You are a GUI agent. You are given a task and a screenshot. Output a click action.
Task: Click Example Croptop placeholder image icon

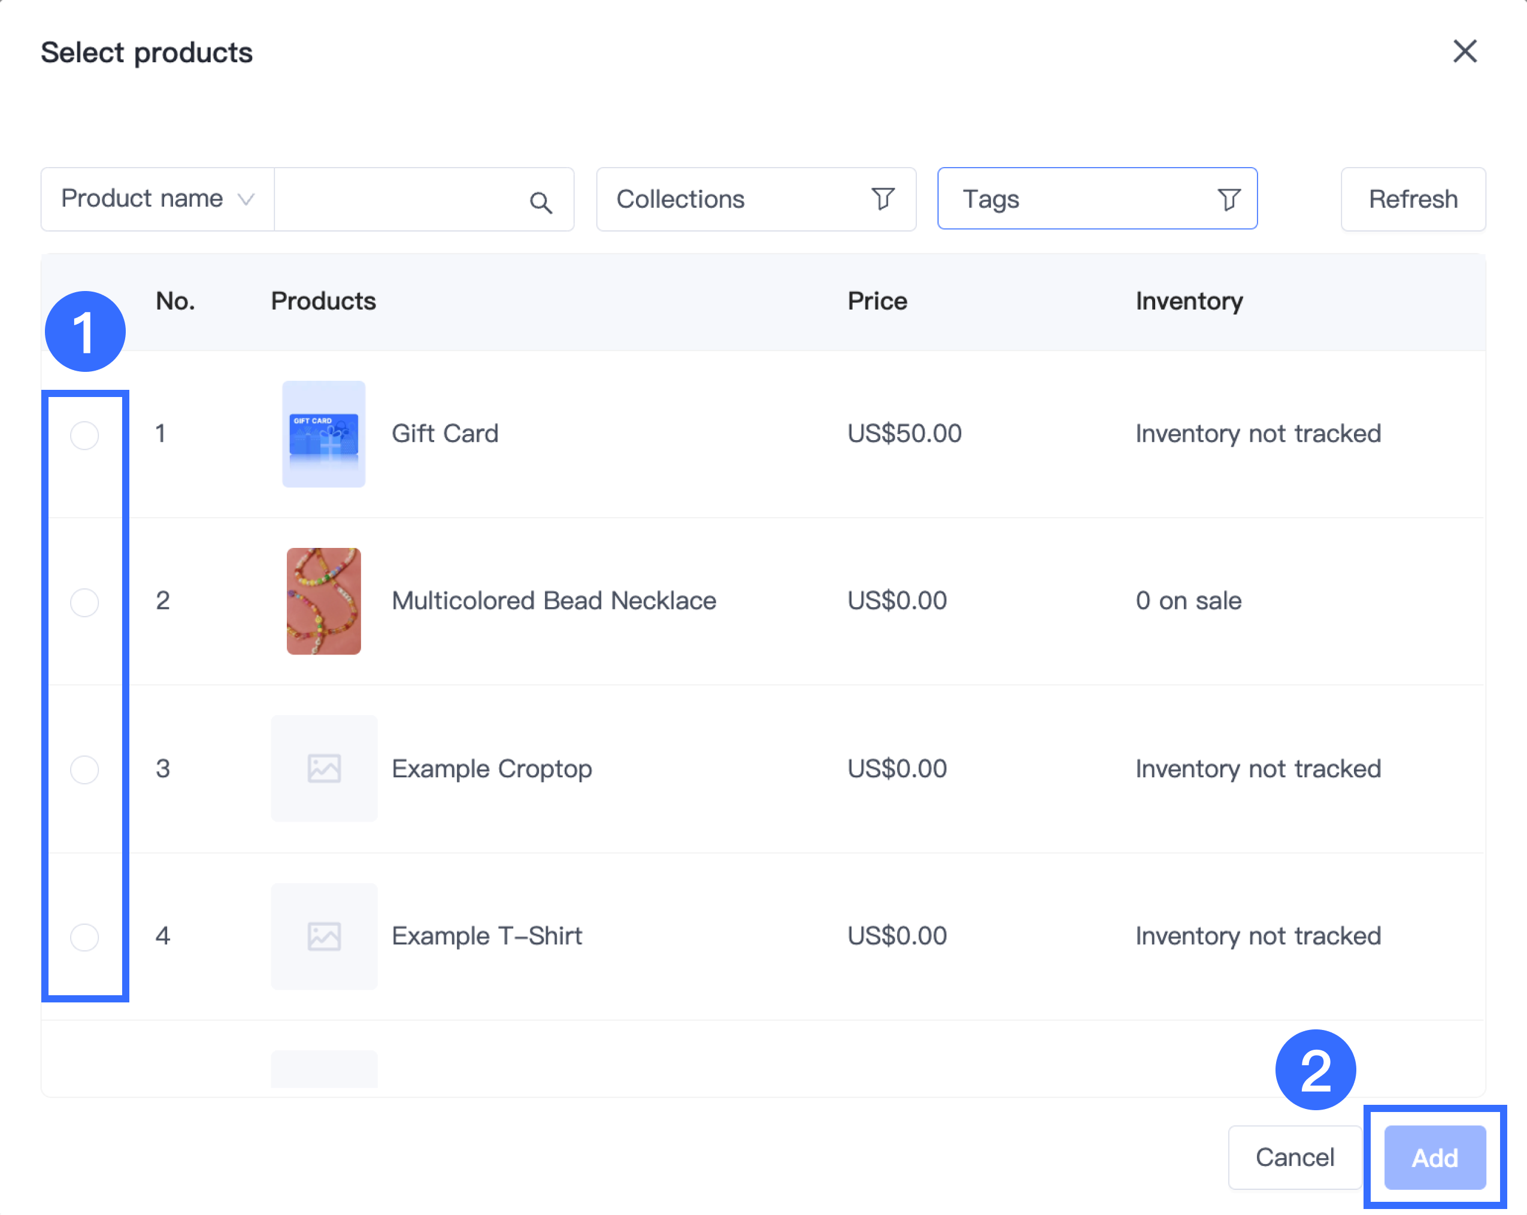click(324, 769)
